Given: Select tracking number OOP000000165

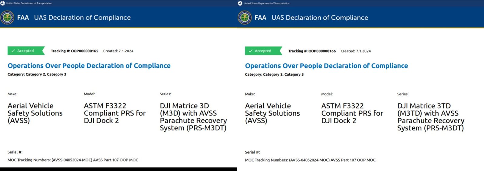Looking at the screenshot, I should (x=84, y=51).
